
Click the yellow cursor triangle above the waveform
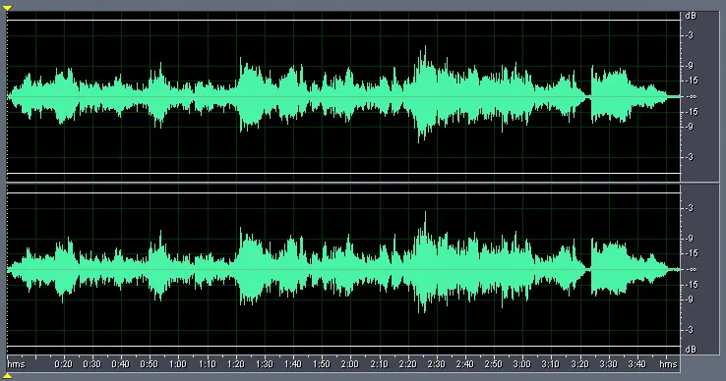click(x=7, y=8)
